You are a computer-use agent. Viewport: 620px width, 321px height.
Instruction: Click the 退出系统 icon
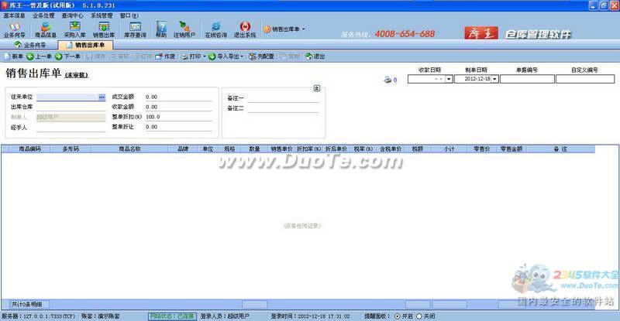[245, 29]
